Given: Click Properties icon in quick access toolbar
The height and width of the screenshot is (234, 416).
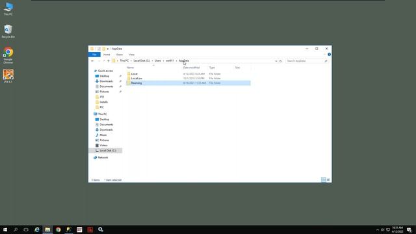Looking at the screenshot, I should (x=99, y=49).
